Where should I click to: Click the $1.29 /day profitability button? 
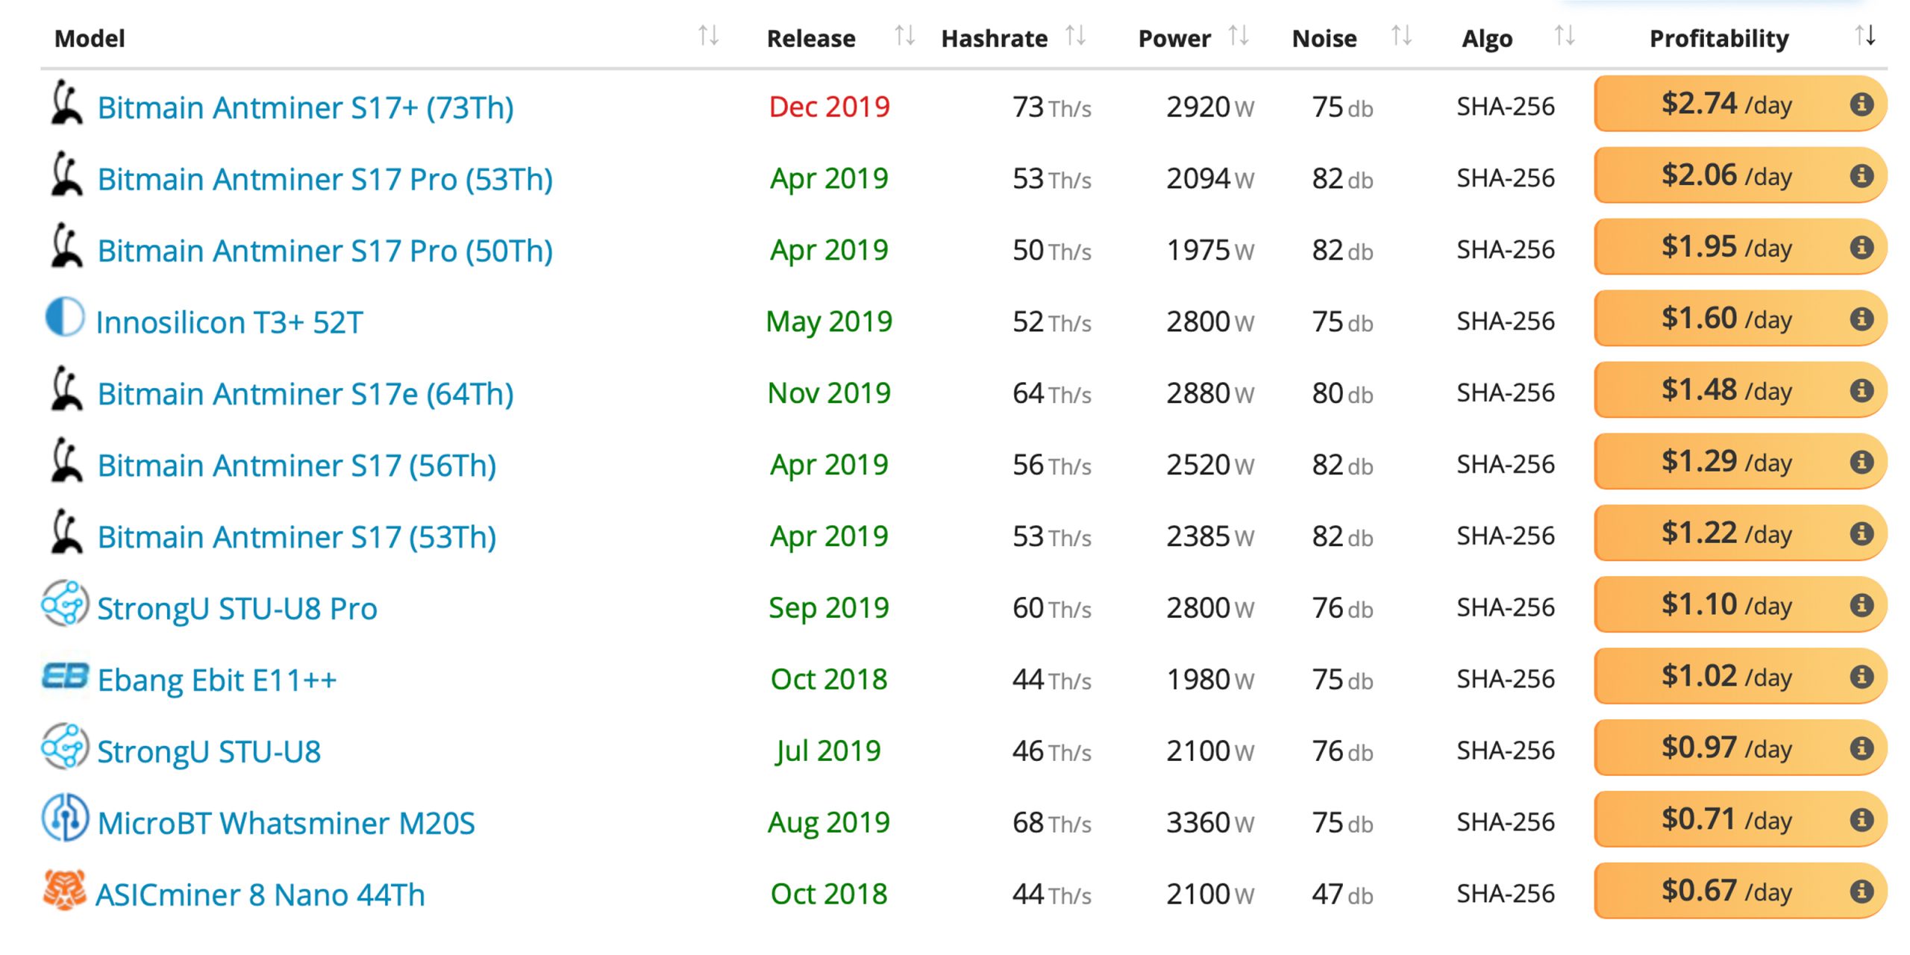click(1740, 462)
